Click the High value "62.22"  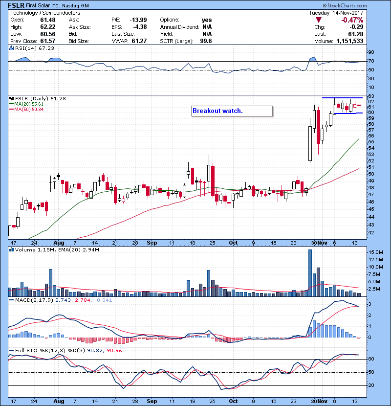(48, 27)
